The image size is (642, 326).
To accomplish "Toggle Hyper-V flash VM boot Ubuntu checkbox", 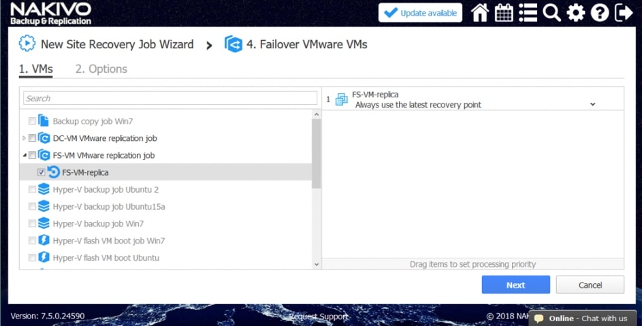I will (x=32, y=258).
